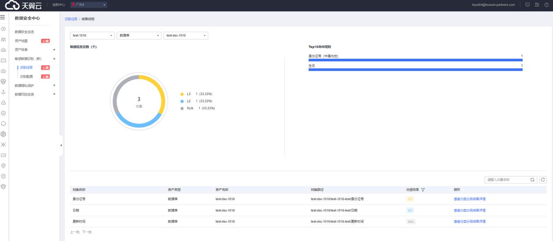The width and height of the screenshot is (553, 241).
Task: Click the refresh icon above the table
Action: point(543,180)
